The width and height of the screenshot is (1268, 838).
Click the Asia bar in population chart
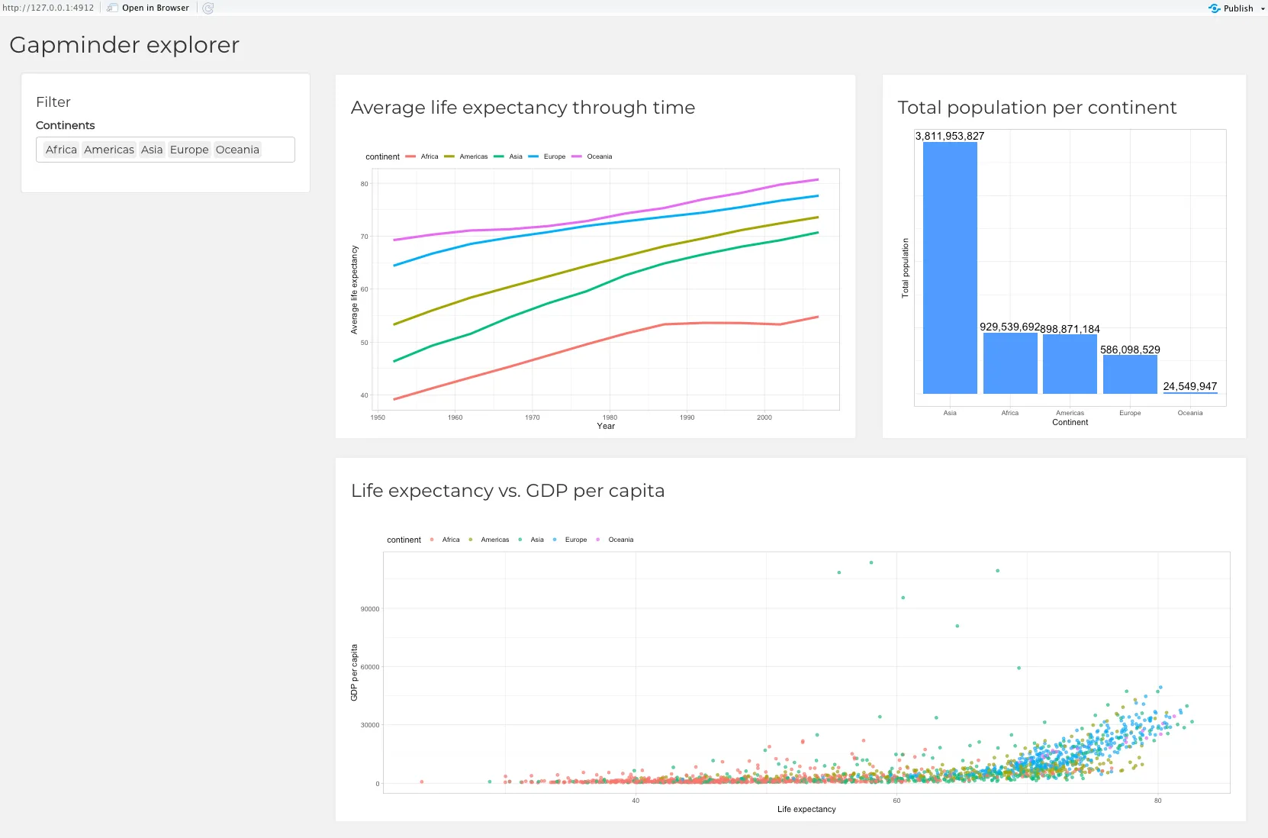(x=950, y=267)
